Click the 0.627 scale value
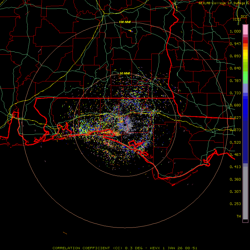 pyautogui.click(x=235, y=118)
